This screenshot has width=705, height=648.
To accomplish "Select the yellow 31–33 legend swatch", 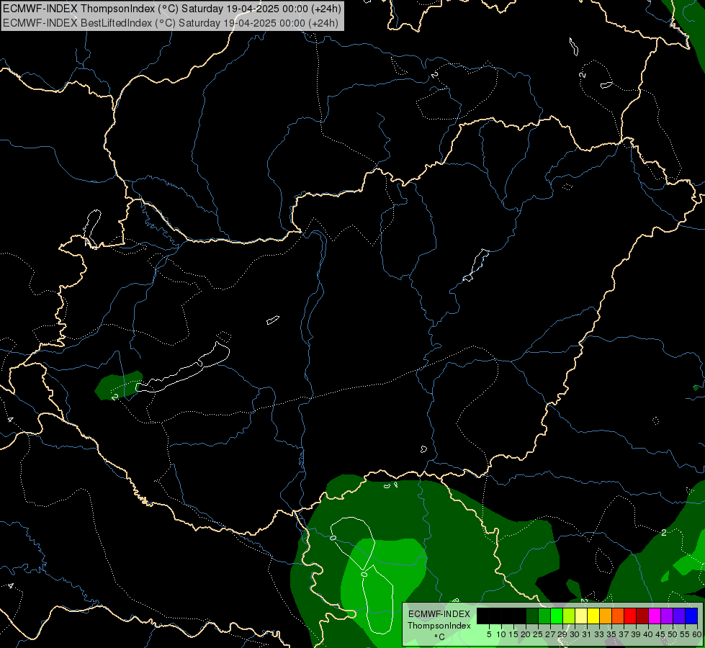I will (x=593, y=616).
